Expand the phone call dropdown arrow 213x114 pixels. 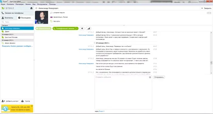[x=77, y=28]
